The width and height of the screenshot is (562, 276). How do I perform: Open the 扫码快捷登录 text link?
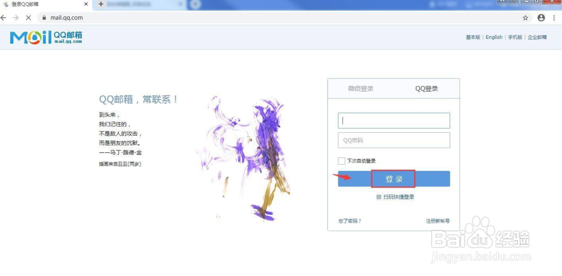click(x=399, y=197)
